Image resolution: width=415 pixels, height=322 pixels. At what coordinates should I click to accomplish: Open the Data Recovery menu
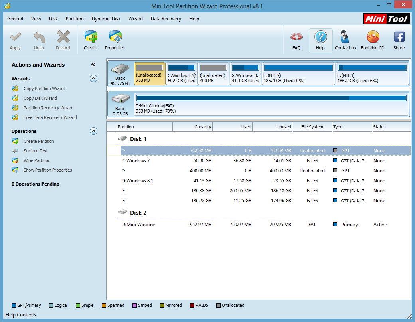166,19
